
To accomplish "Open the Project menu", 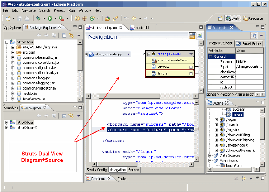I will [x=59, y=10].
